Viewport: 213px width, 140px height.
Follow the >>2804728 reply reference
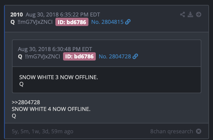pos(26,102)
